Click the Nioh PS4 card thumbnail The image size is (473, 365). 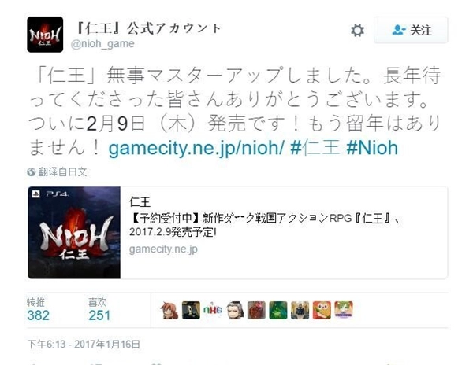pyautogui.click(x=74, y=232)
